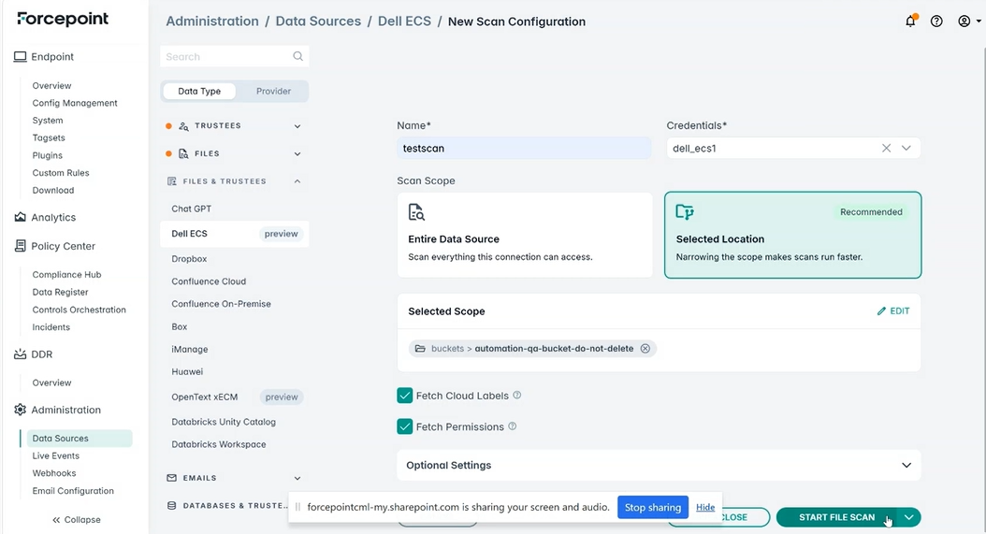986x534 pixels.
Task: Uncheck the Fetch Permissions checkbox
Action: (405, 426)
